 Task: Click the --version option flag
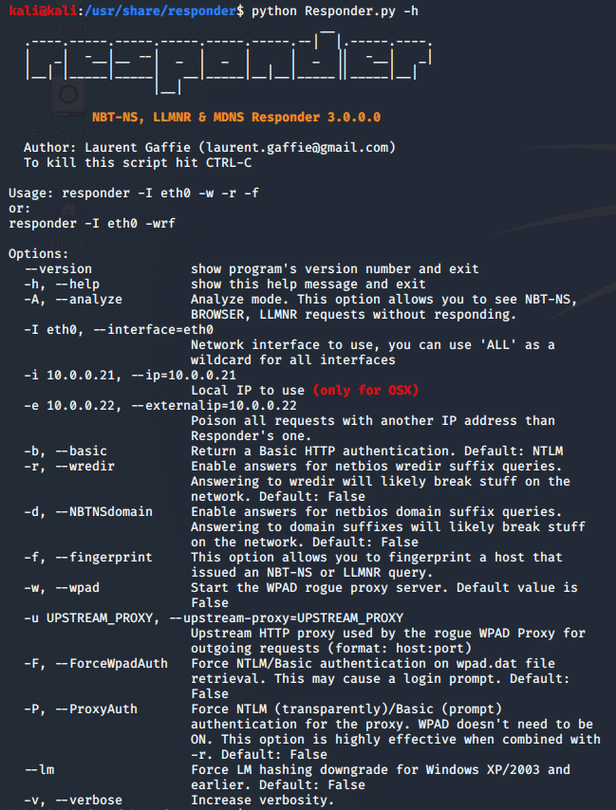click(58, 269)
